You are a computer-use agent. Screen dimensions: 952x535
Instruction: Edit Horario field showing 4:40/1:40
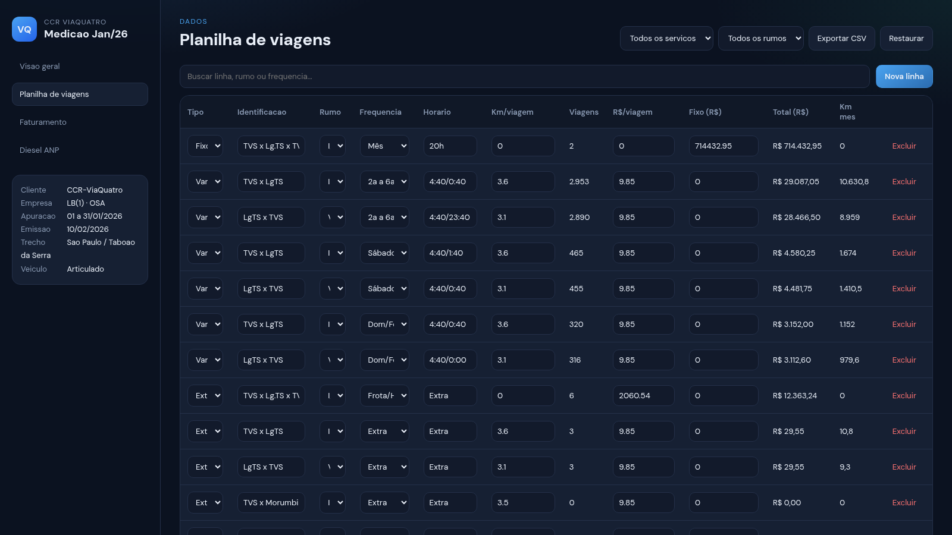coord(450,253)
